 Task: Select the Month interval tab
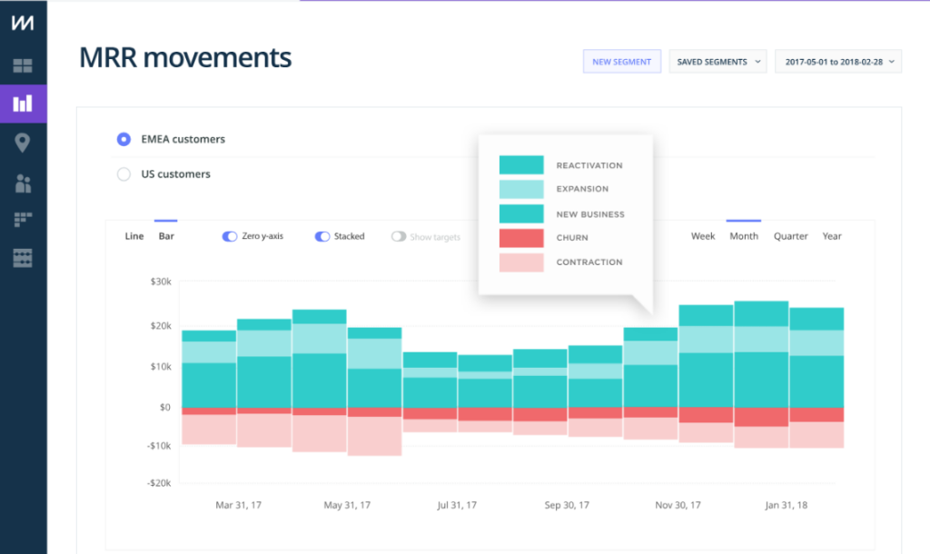coord(744,236)
